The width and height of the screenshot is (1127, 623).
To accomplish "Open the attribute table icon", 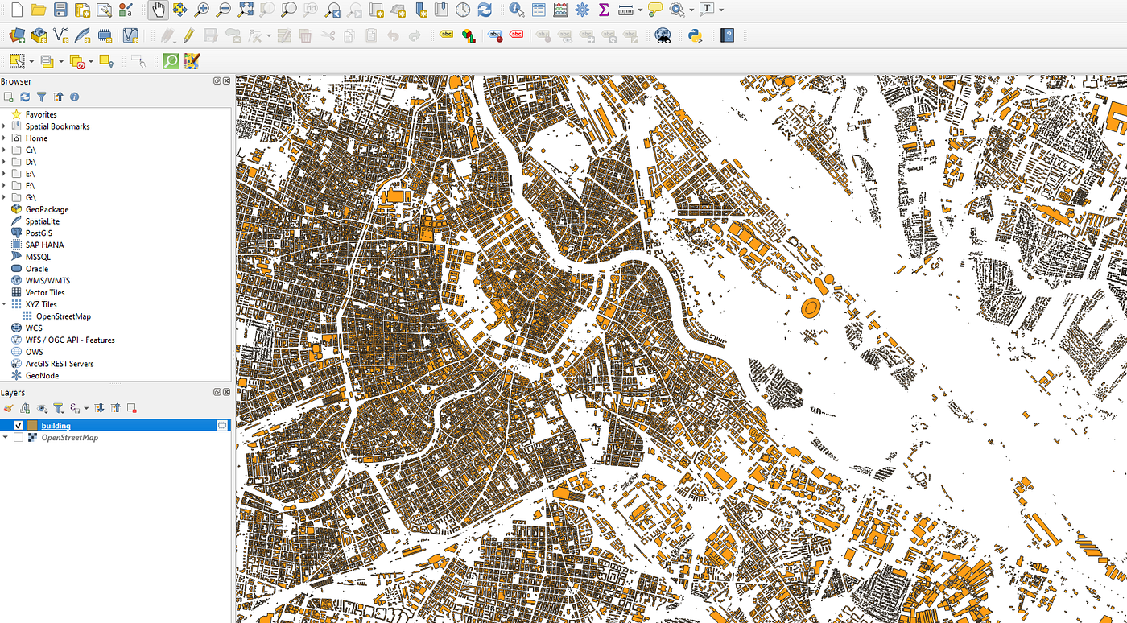I will coord(538,10).
